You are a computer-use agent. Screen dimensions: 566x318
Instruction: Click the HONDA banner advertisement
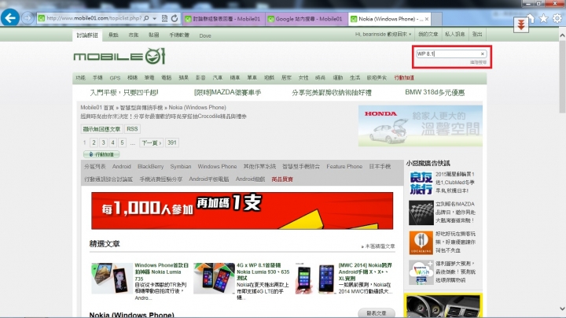(x=421, y=126)
